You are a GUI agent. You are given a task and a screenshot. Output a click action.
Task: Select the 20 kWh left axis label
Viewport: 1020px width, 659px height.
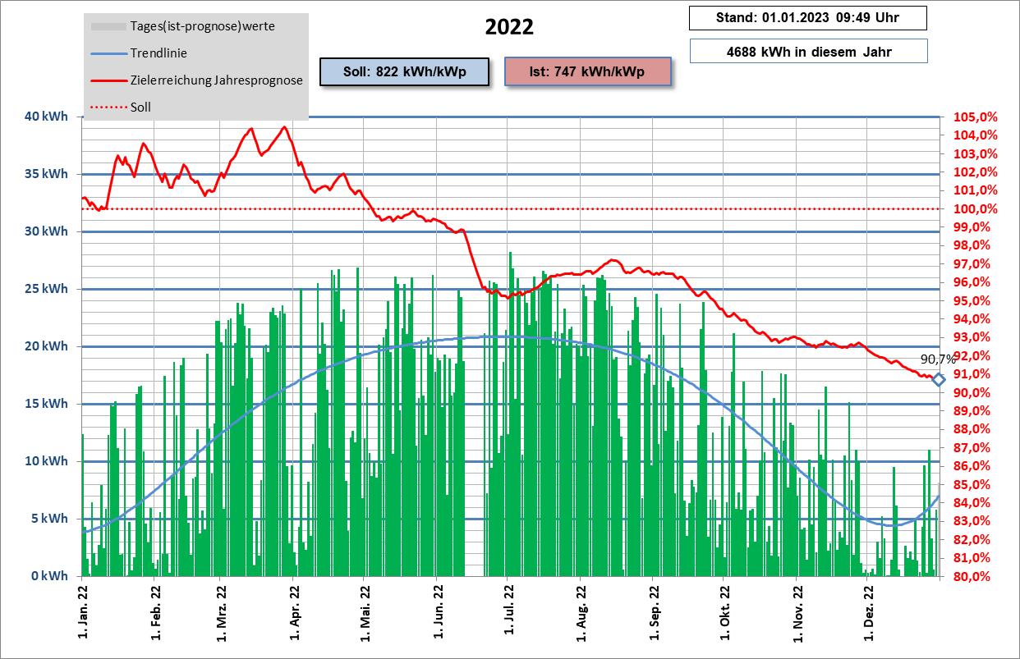pos(46,346)
